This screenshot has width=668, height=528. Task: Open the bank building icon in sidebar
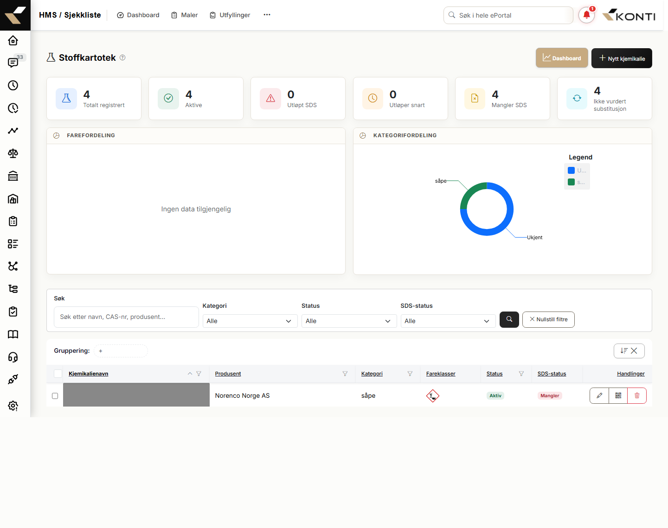tap(13, 176)
